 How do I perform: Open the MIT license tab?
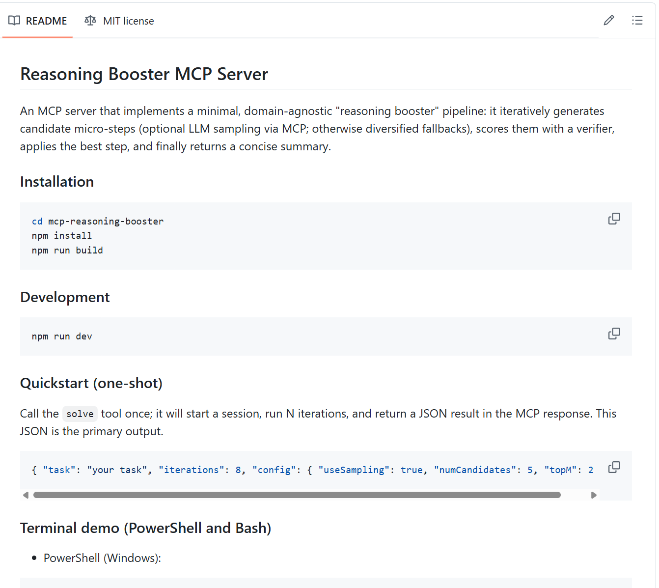(128, 21)
